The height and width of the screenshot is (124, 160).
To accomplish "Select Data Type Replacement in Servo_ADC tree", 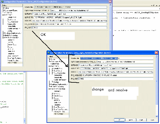I will coord(15,58).
